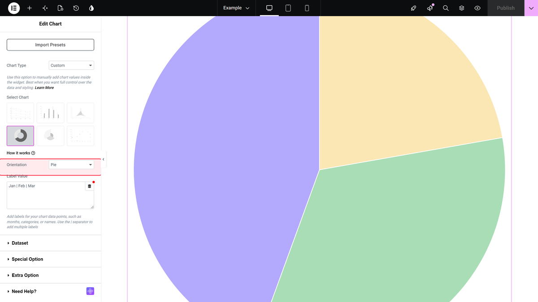
Task: Open page settings document icon
Action: click(x=61, y=8)
